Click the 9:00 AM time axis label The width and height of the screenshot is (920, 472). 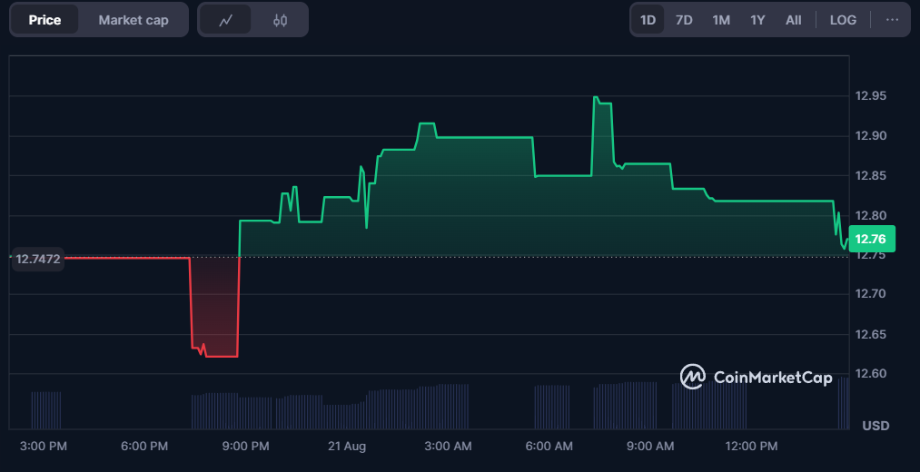pyautogui.click(x=649, y=447)
